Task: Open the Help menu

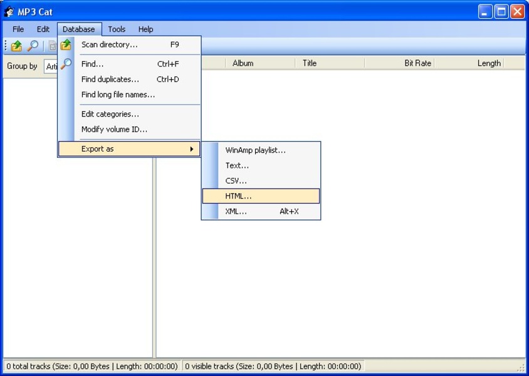Action: click(145, 29)
